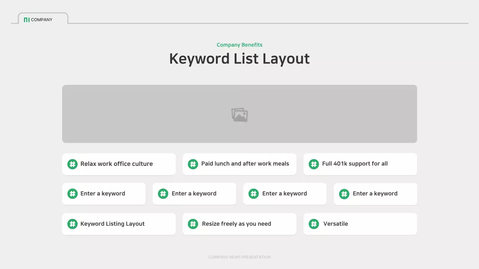Click the hashtag icon on the fourth 'Enter a keyword' card
This screenshot has height=269, width=479.
coord(344,194)
